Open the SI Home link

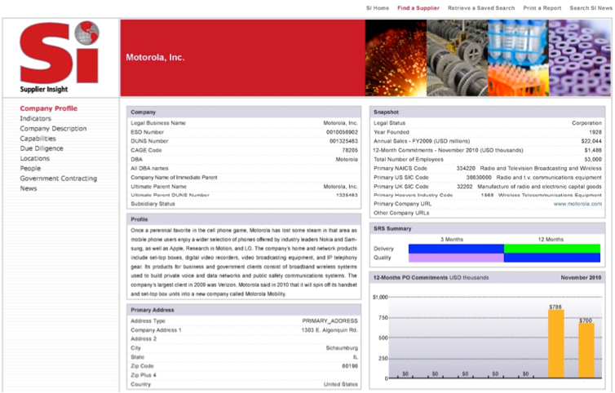378,8
